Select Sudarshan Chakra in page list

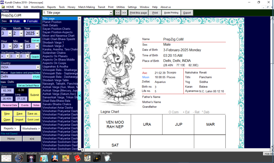[x=54, y=53]
